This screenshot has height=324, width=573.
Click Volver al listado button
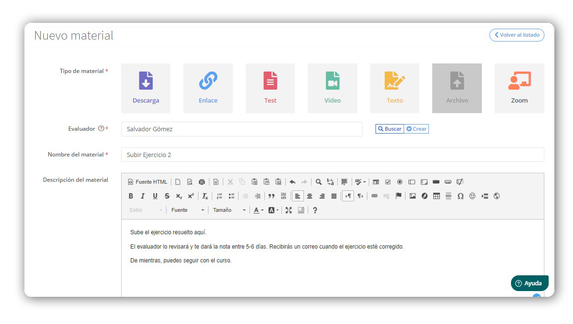click(517, 35)
